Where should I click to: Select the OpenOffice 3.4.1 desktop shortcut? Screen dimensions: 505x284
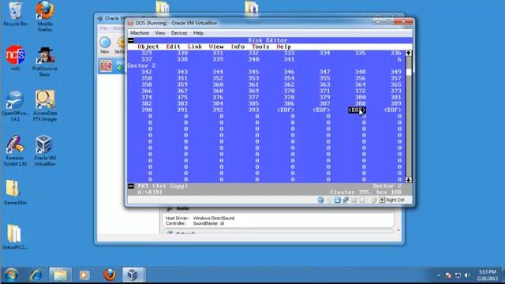click(x=15, y=106)
